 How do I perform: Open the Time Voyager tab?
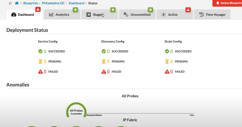tap(212, 15)
